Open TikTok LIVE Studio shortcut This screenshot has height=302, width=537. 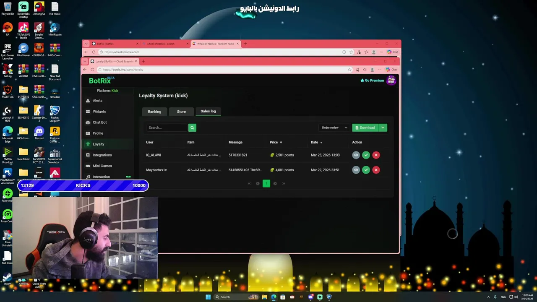click(23, 31)
